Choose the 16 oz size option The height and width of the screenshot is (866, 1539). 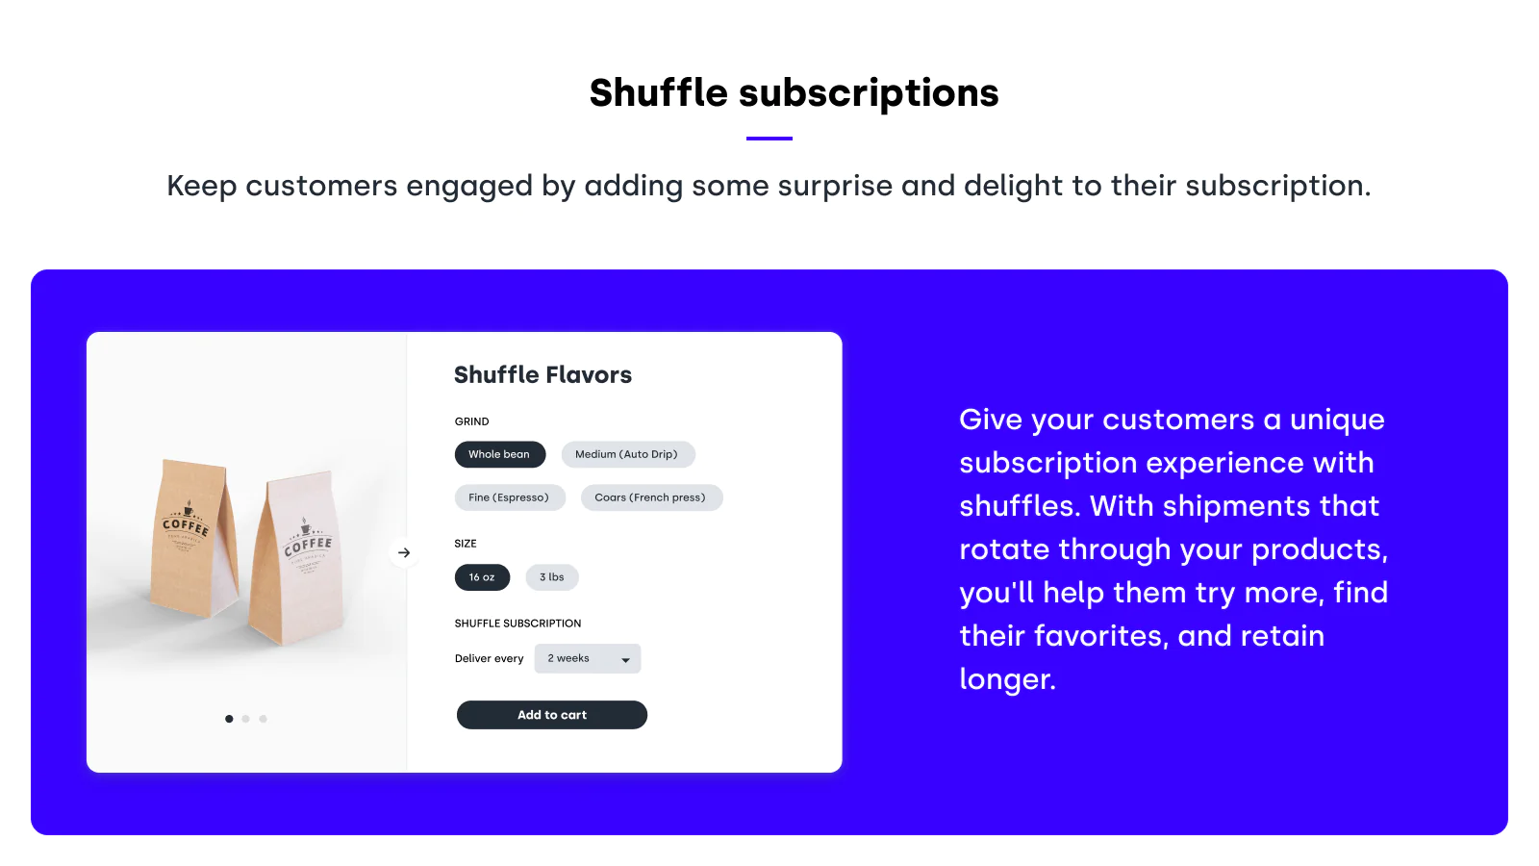coord(482,577)
